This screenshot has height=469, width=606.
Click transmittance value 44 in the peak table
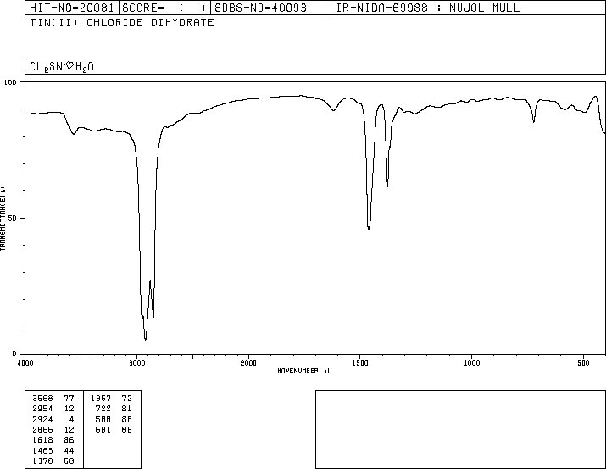pyautogui.click(x=69, y=451)
